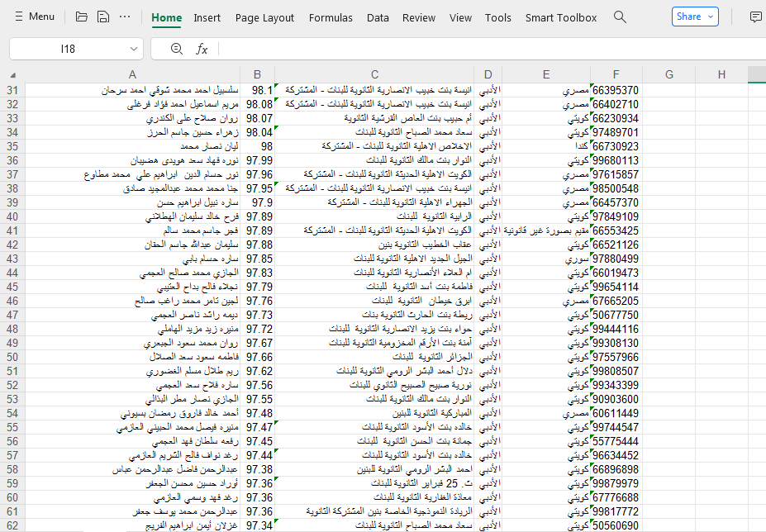Image resolution: width=766 pixels, height=532 pixels.
Task: Go to the Review tab
Action: (x=419, y=17)
